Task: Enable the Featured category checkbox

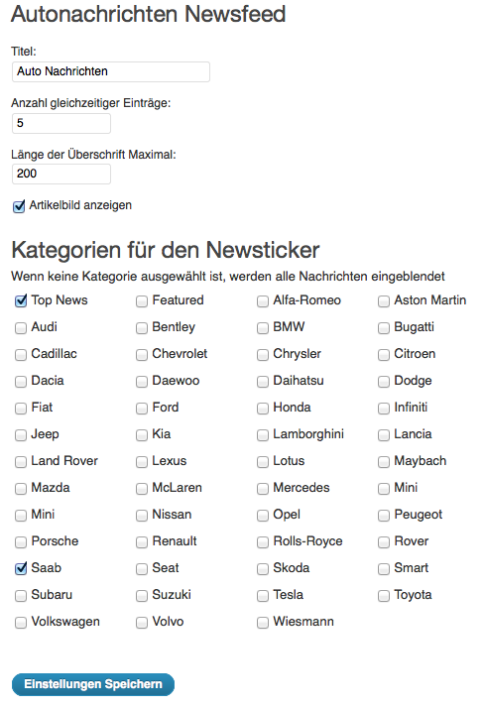Action: [x=142, y=301]
